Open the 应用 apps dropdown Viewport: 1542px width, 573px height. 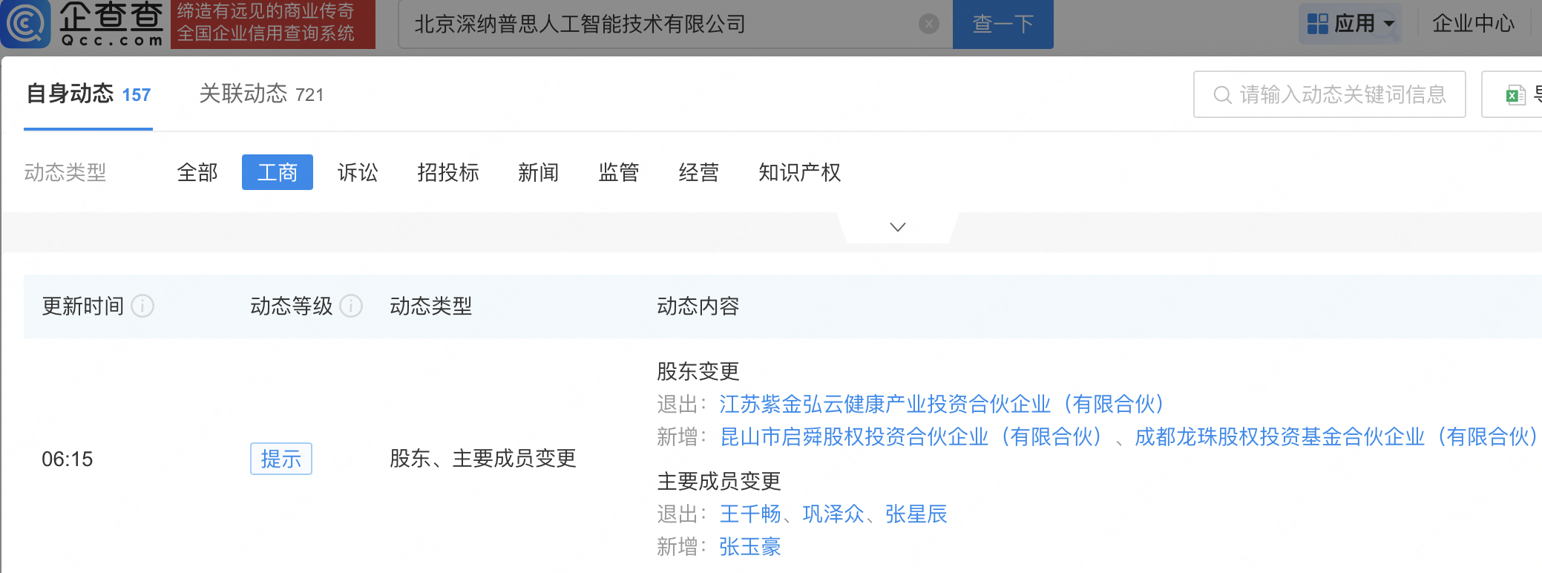pyautogui.click(x=1350, y=24)
